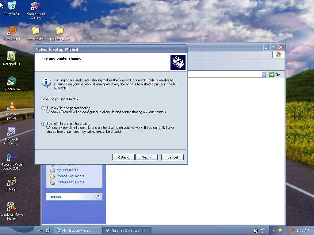
Task: Switch to Network Setup Wizard taskbar item
Action: click(x=127, y=231)
